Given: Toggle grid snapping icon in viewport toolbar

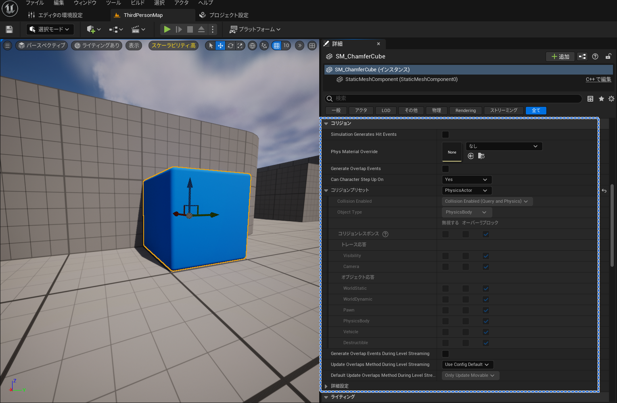Looking at the screenshot, I should click(276, 46).
